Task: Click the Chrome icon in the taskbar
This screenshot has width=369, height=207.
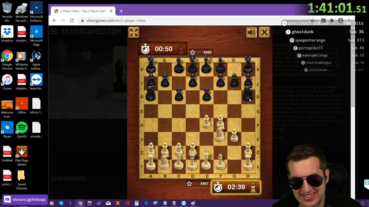Action: pyautogui.click(x=80, y=203)
